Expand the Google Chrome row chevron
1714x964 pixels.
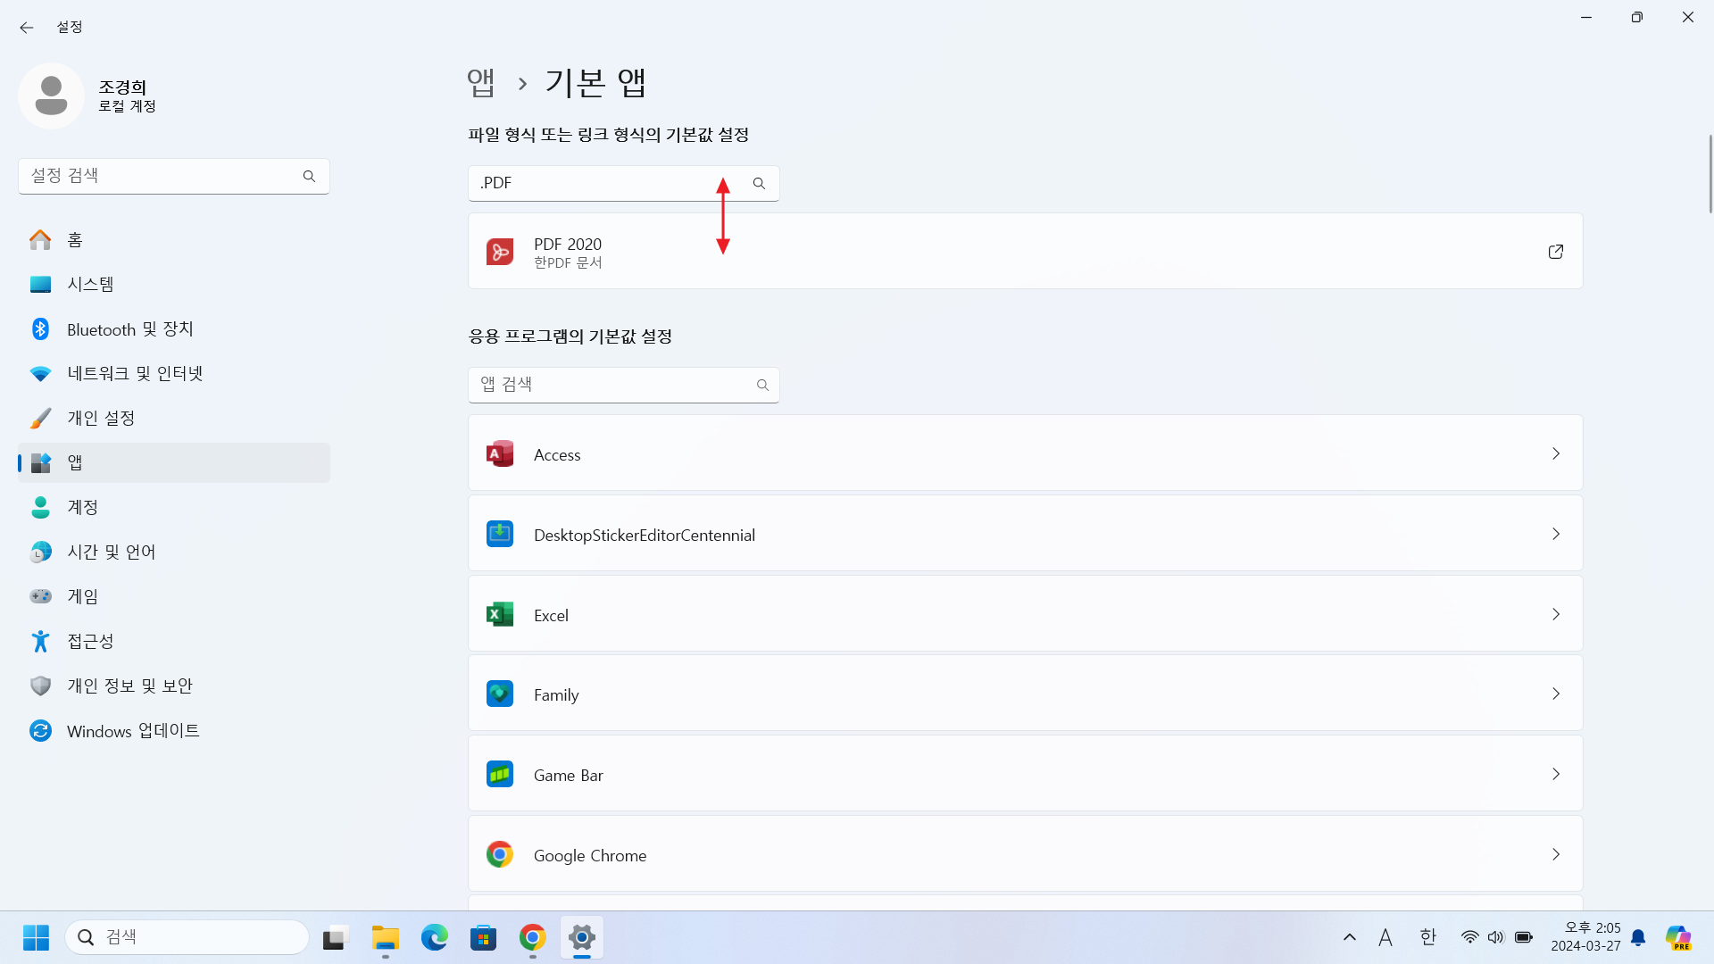click(1556, 854)
